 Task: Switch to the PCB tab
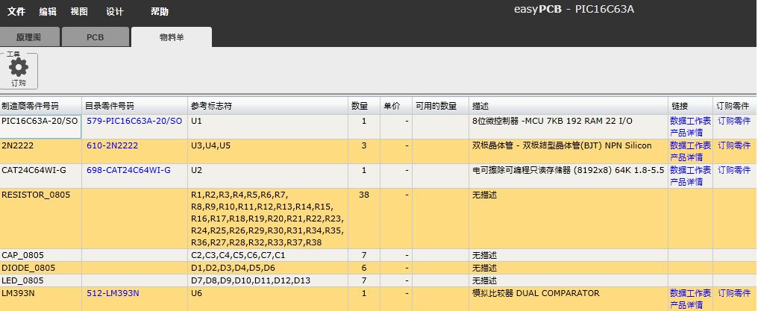pyautogui.click(x=95, y=37)
